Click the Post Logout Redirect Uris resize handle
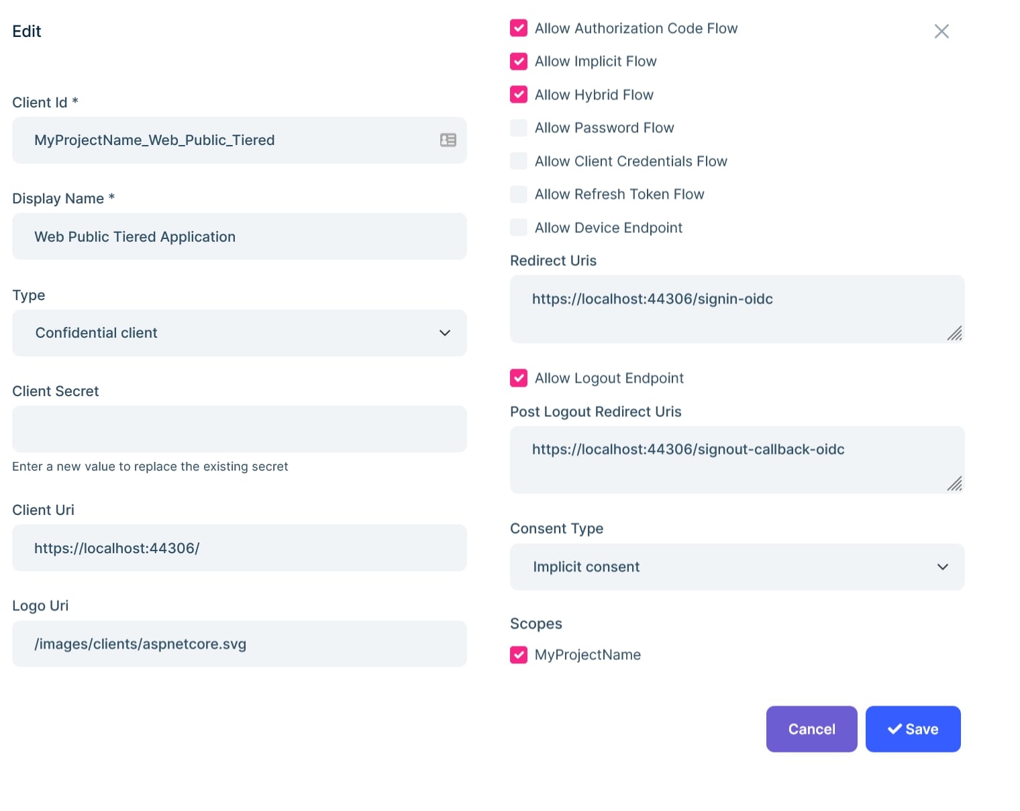1020x811 pixels. tap(954, 484)
